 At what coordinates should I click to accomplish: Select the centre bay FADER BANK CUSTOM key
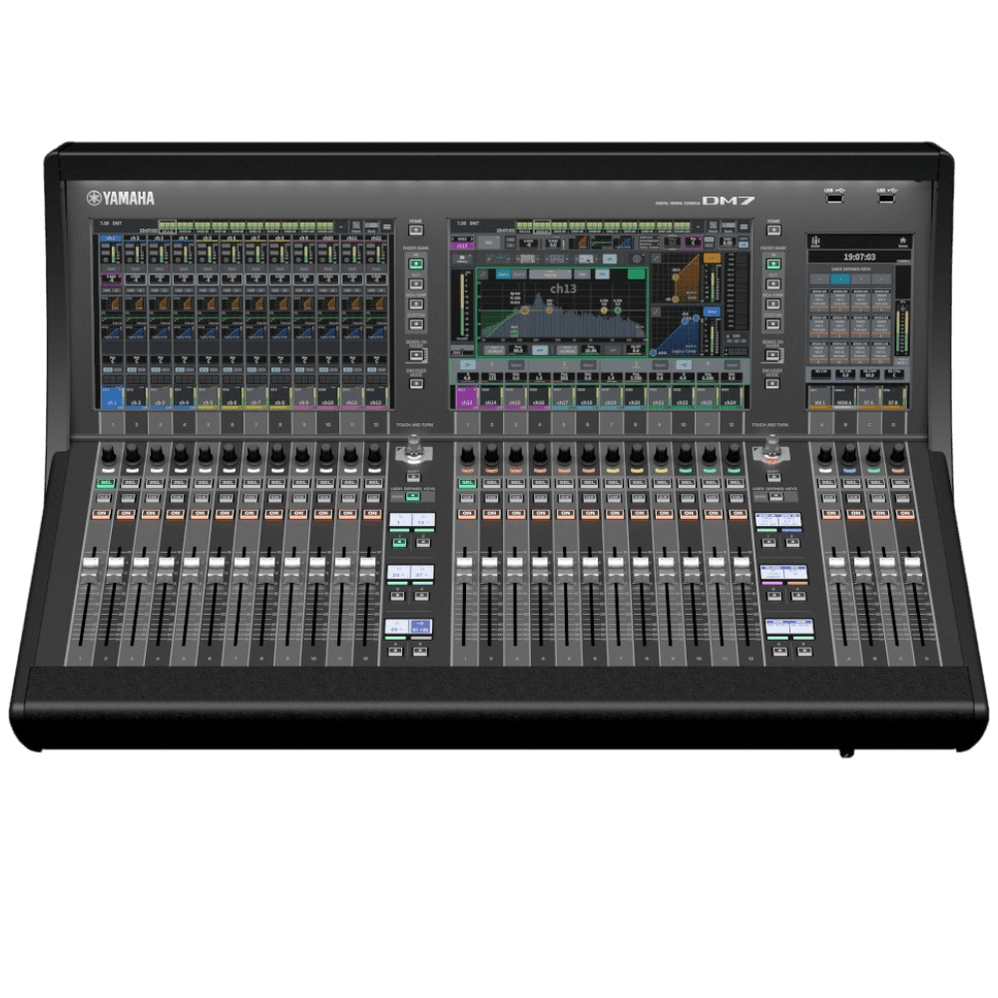(772, 324)
